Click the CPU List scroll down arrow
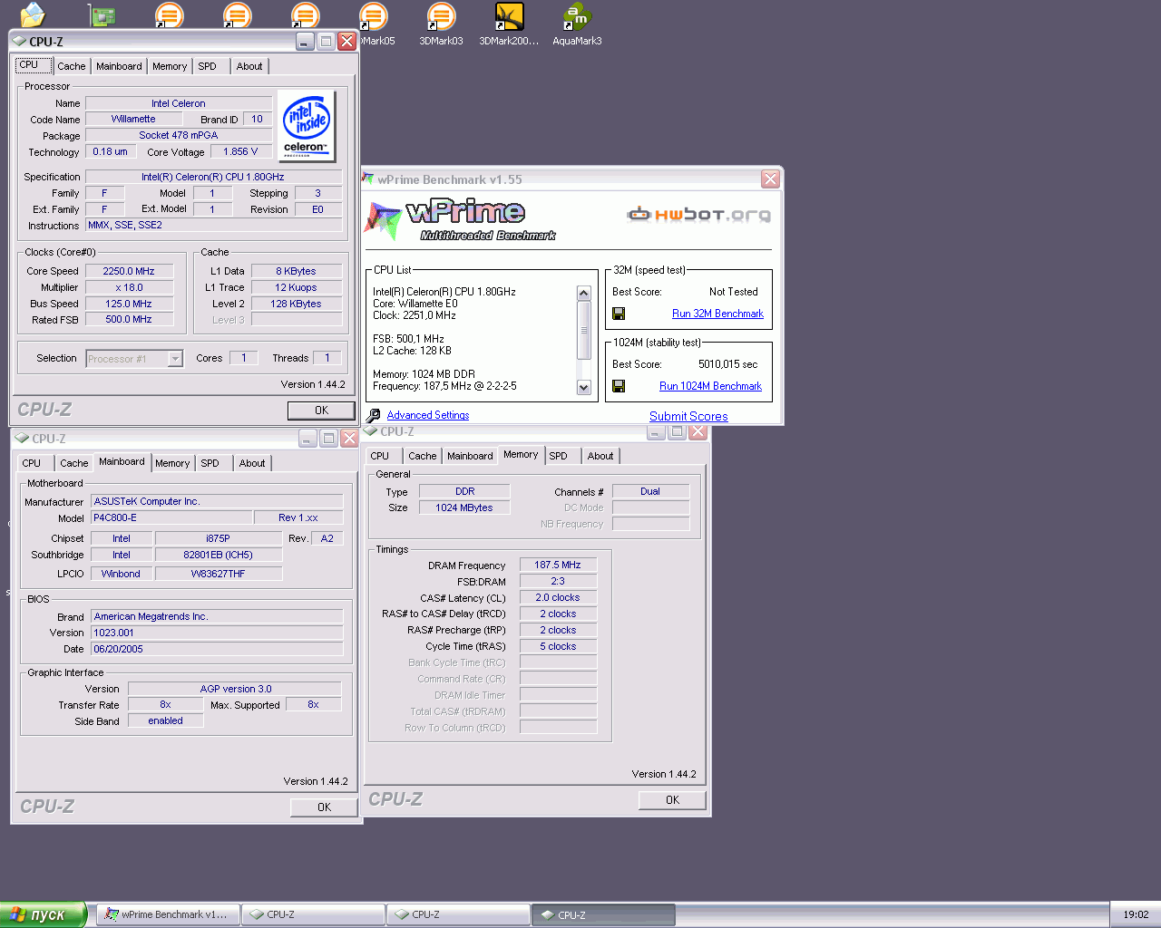The image size is (1161, 928). 583,387
